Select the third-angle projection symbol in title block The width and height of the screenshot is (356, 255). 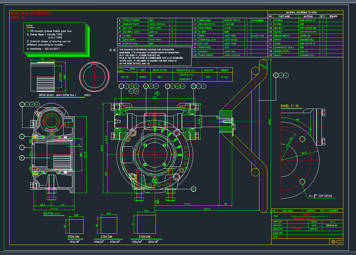coord(339,242)
